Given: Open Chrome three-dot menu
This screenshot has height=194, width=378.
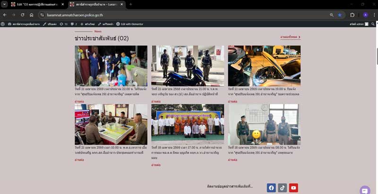Looking at the screenshot, I should click(x=373, y=15).
